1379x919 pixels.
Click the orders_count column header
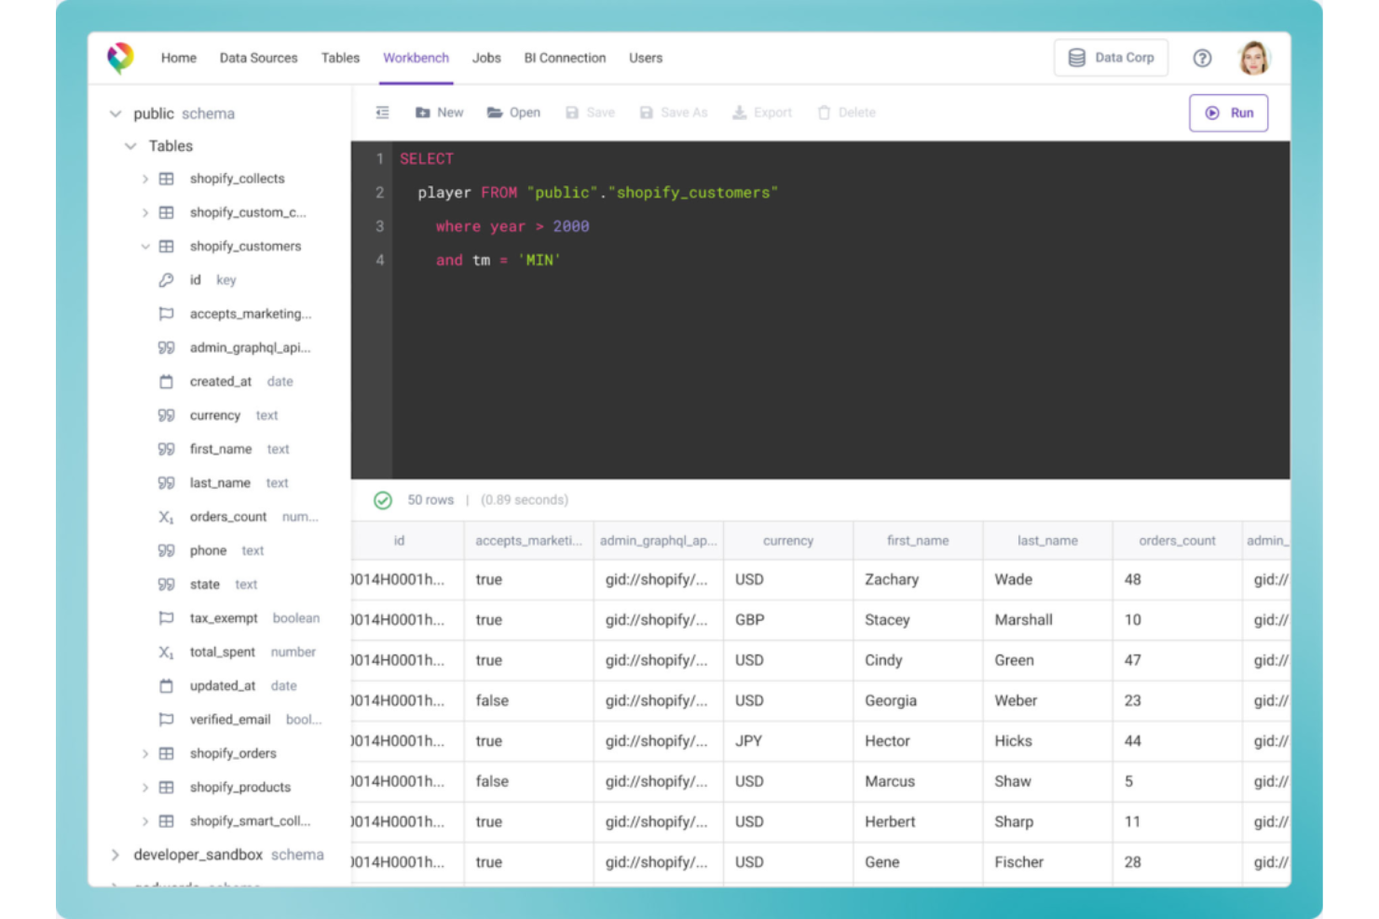(x=1177, y=541)
